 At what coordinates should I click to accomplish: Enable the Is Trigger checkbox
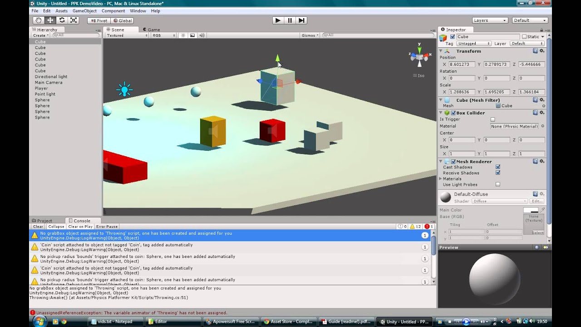pyautogui.click(x=493, y=119)
